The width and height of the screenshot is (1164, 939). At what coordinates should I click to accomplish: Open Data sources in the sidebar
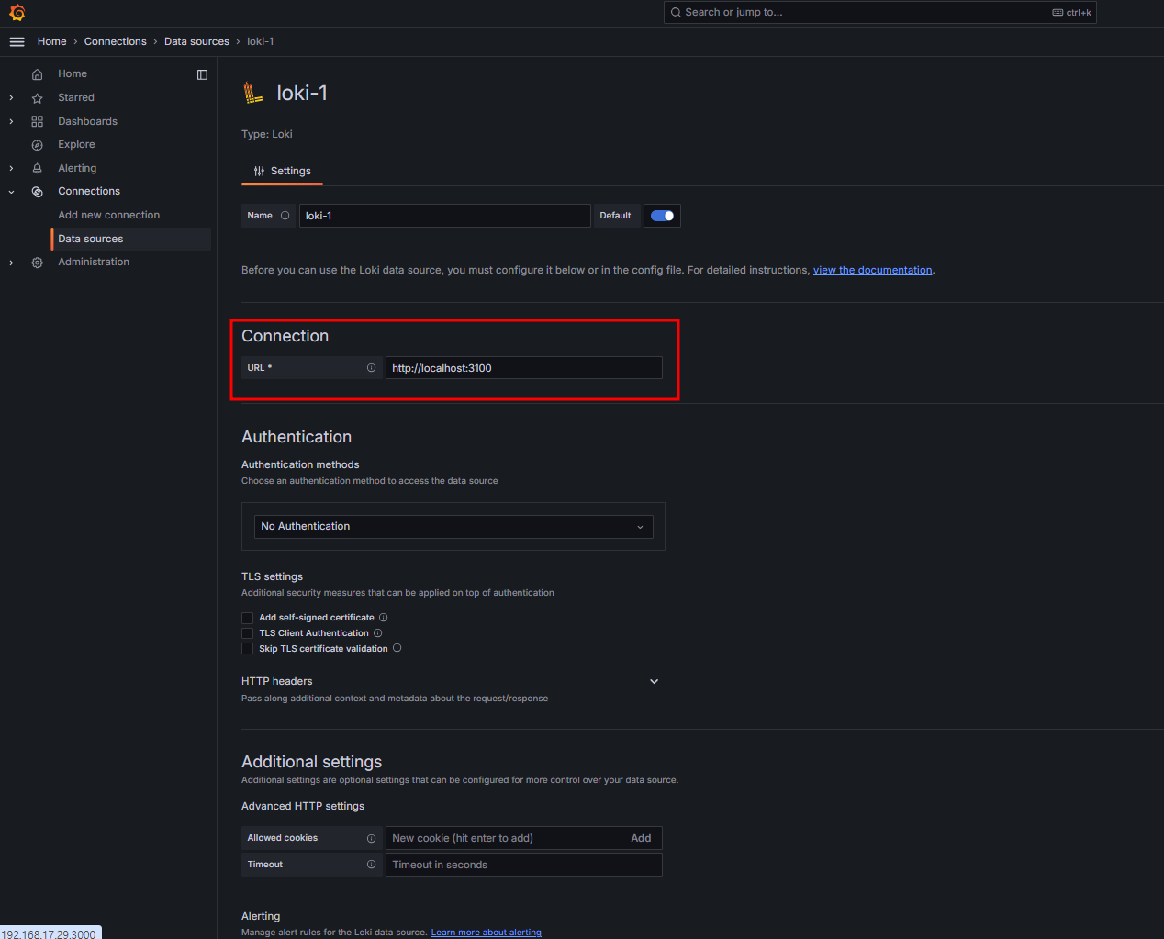(90, 240)
